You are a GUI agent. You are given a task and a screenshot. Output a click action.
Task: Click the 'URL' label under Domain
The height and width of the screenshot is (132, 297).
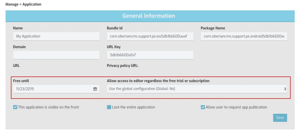point(16,65)
